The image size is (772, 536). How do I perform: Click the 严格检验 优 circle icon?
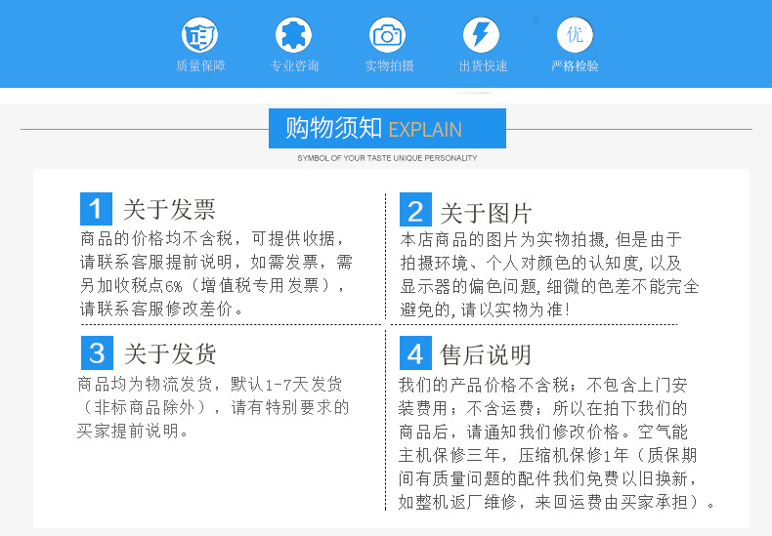point(575,36)
